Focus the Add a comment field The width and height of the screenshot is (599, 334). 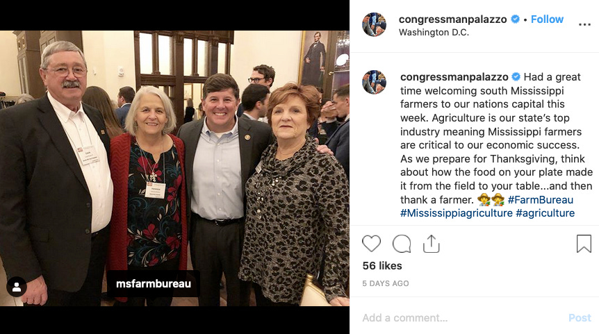460,318
